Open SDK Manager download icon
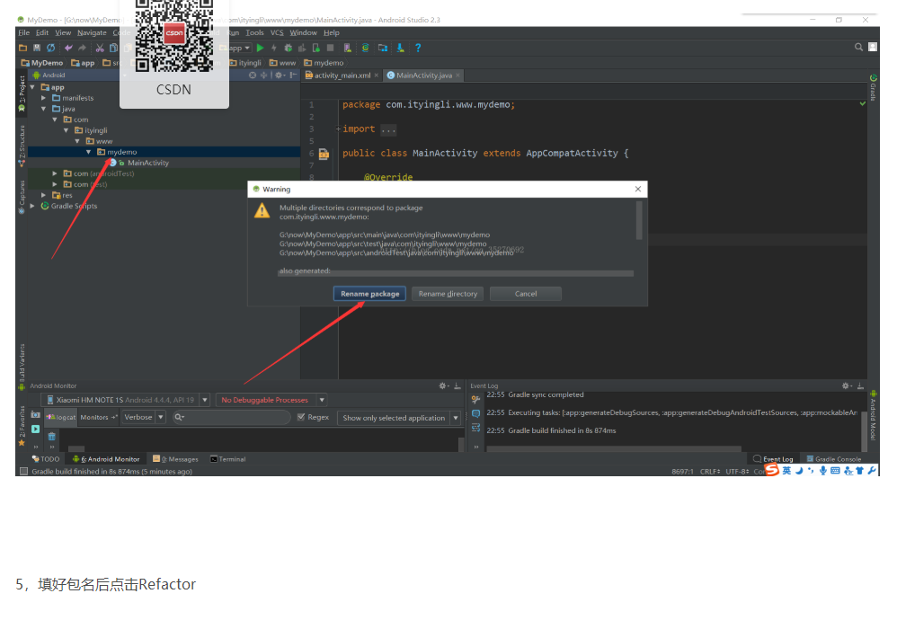This screenshot has height=629, width=897. (x=401, y=48)
